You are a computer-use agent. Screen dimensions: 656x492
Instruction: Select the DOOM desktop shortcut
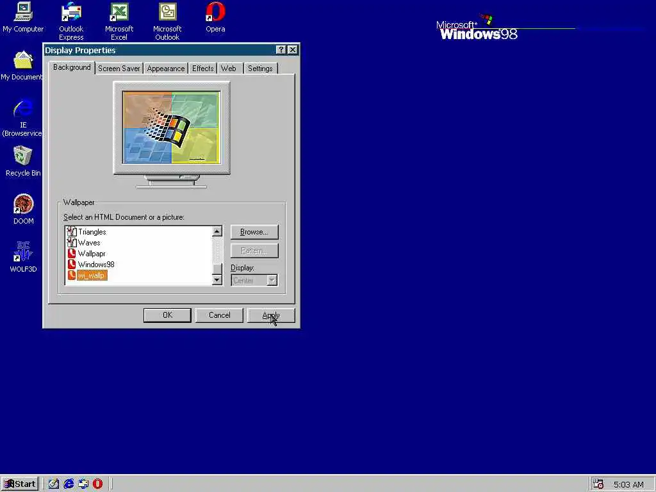click(23, 209)
